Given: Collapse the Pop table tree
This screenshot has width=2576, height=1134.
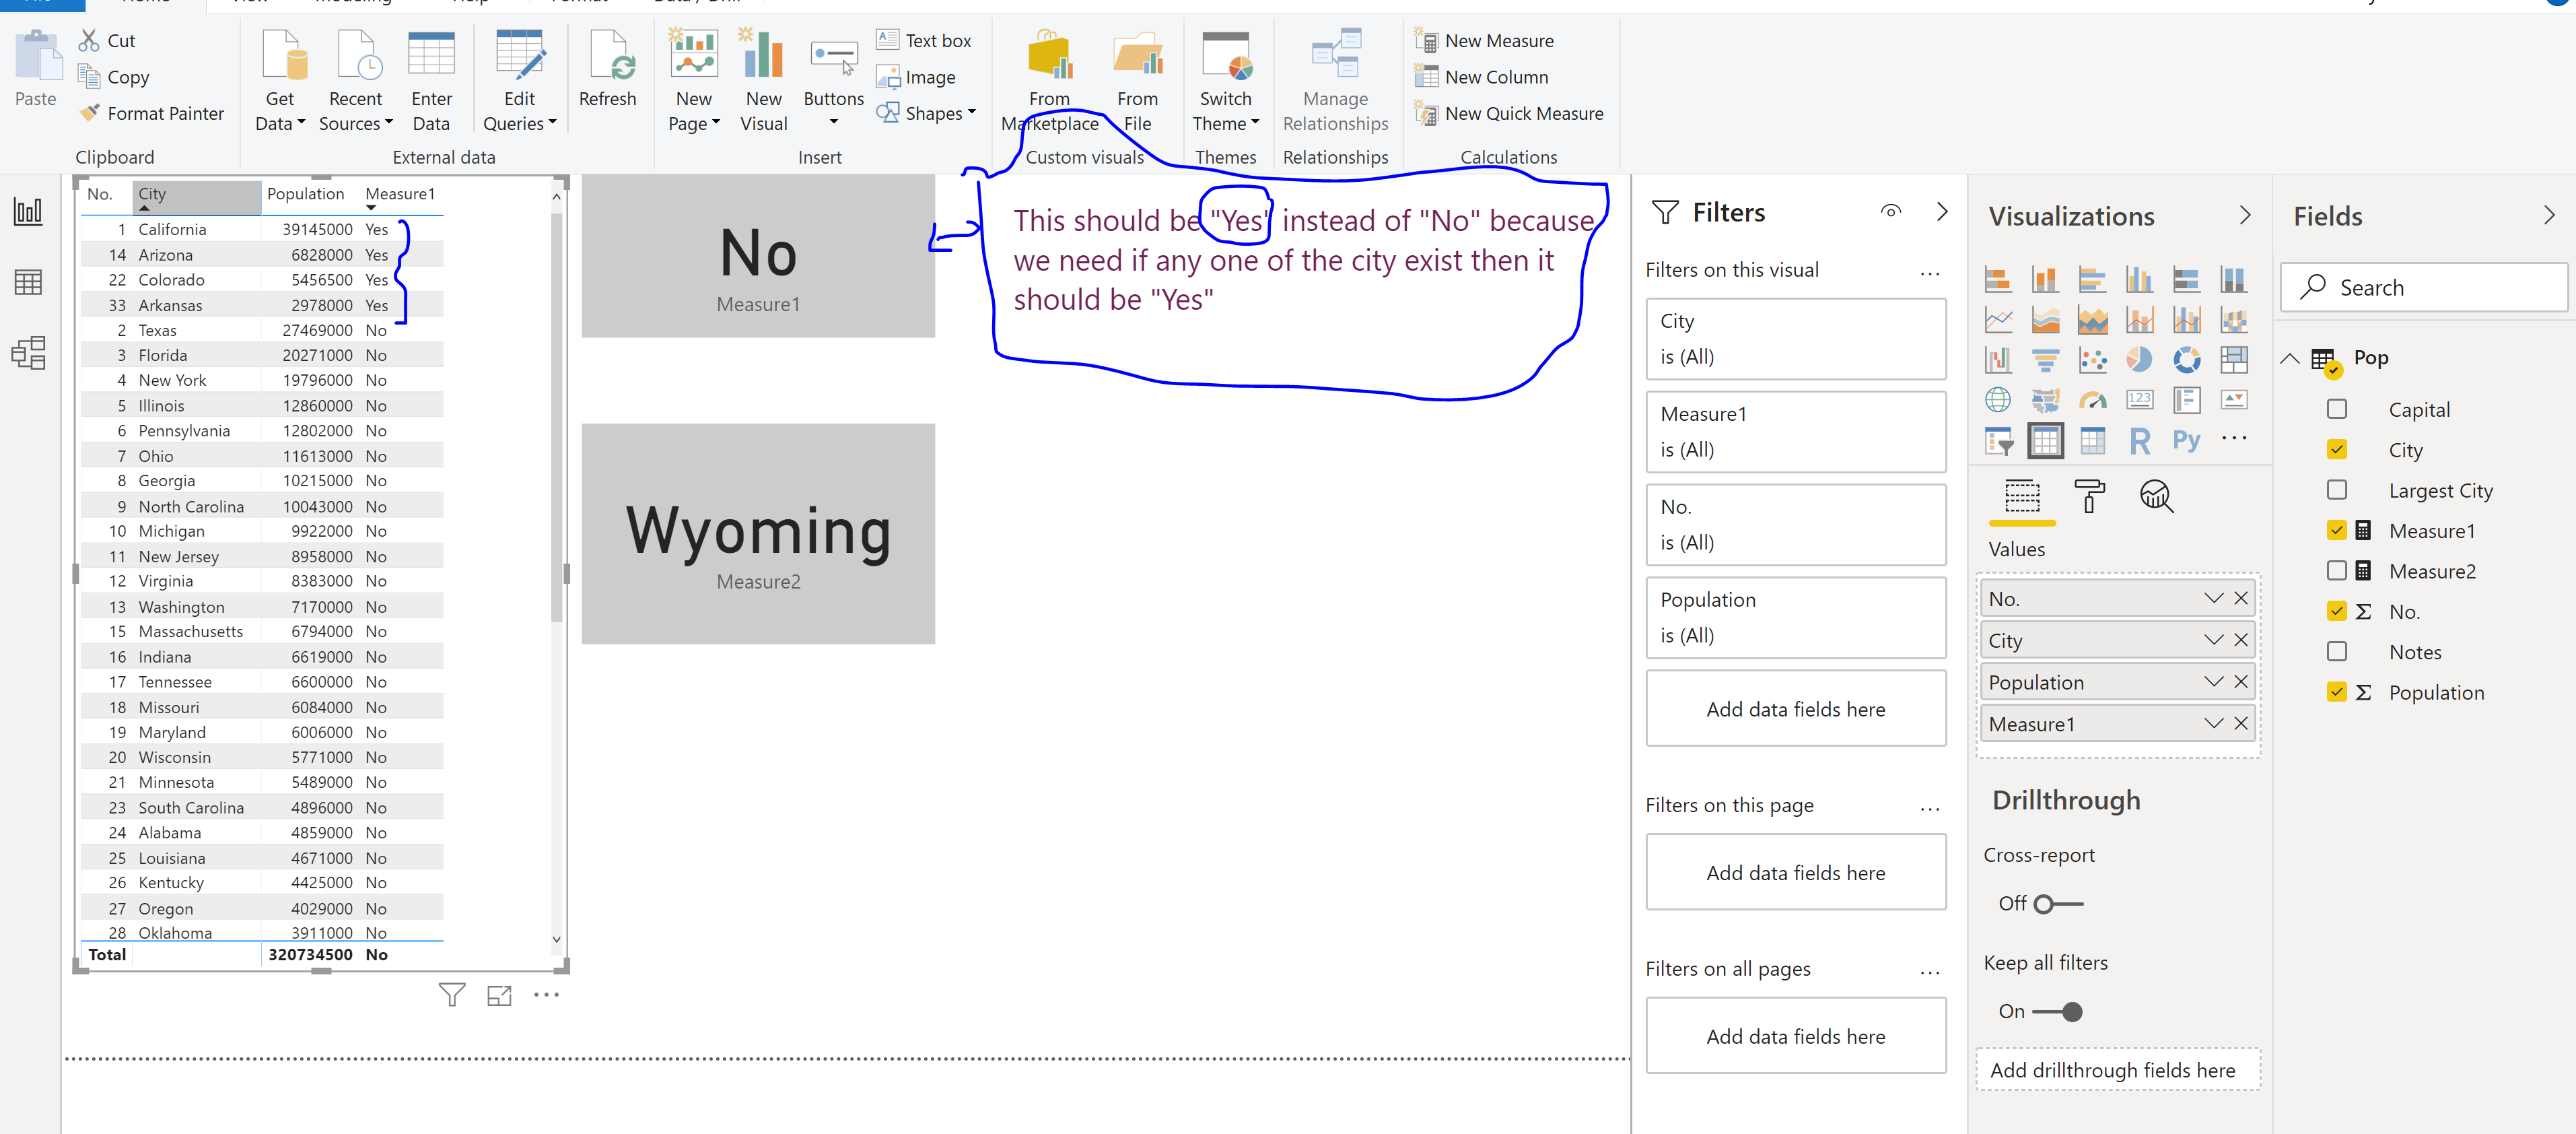Looking at the screenshot, I should pos(2290,358).
